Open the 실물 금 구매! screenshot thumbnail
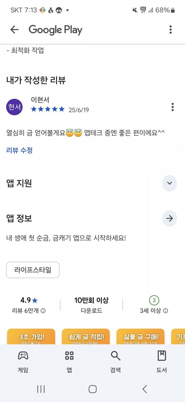185x402 pixels. coord(141,336)
